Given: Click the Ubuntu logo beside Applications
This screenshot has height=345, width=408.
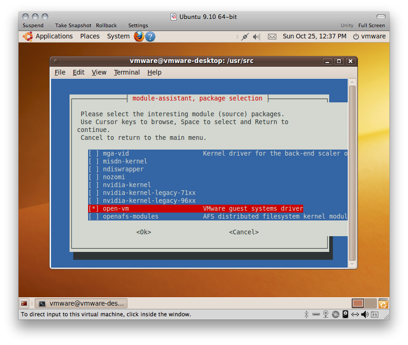Looking at the screenshot, I should click(28, 37).
